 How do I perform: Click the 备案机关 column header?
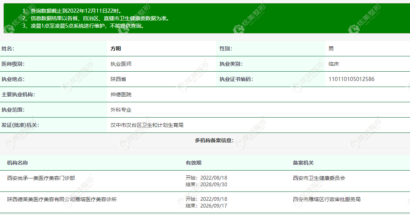pyautogui.click(x=303, y=163)
